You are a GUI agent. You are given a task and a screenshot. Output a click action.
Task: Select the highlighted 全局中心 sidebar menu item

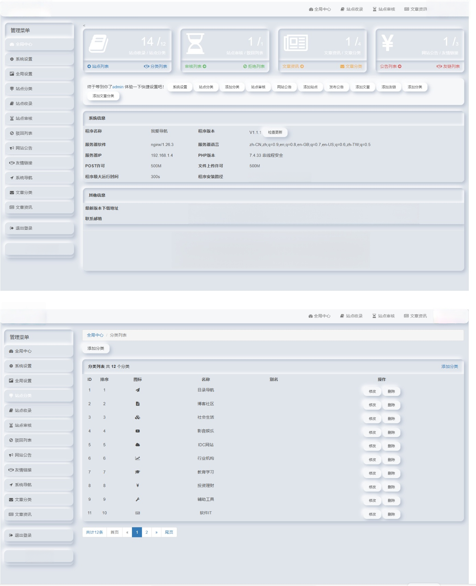coord(39,44)
